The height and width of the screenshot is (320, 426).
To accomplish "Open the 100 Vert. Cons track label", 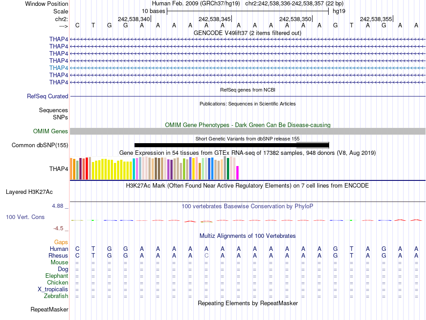I will click(25, 217).
